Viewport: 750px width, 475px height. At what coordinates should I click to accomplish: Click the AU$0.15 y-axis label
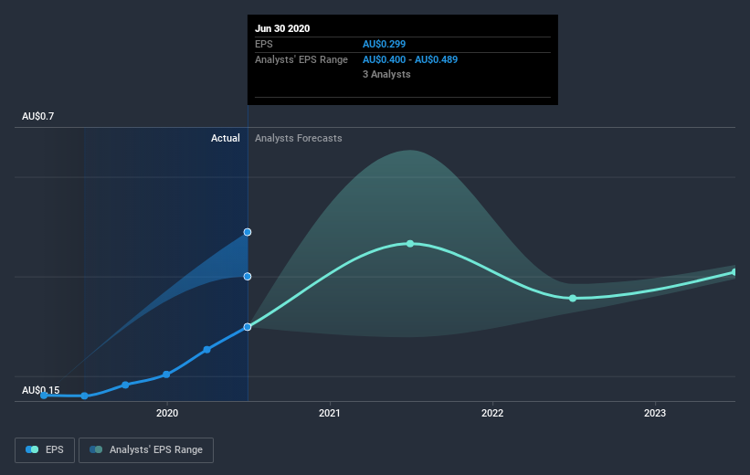click(41, 390)
